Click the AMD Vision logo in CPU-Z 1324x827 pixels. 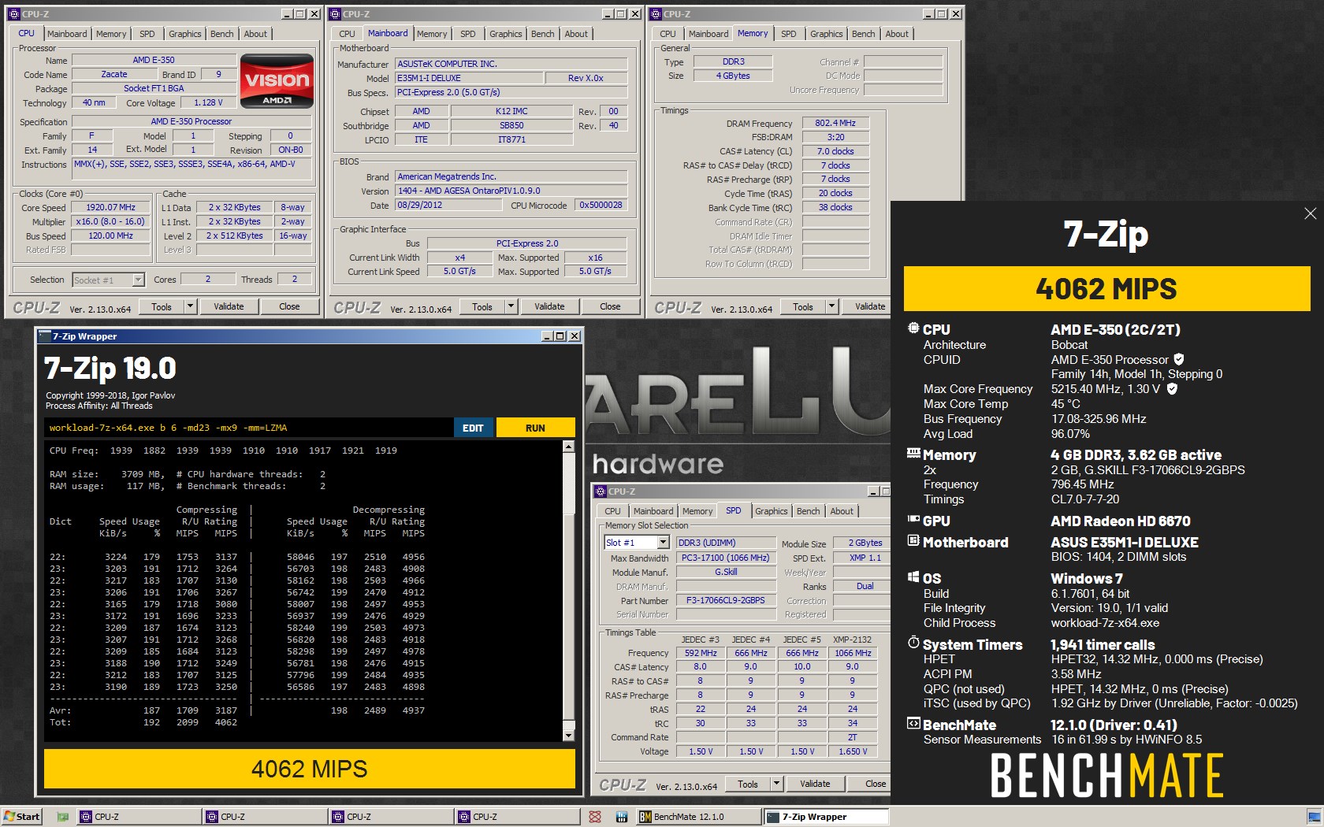pyautogui.click(x=277, y=80)
